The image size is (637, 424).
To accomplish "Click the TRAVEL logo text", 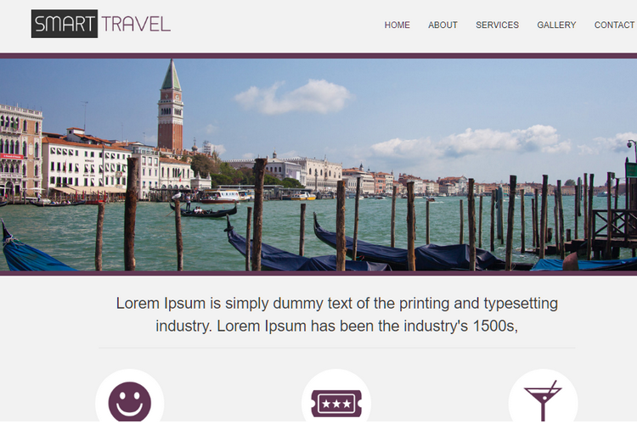I will (x=136, y=24).
